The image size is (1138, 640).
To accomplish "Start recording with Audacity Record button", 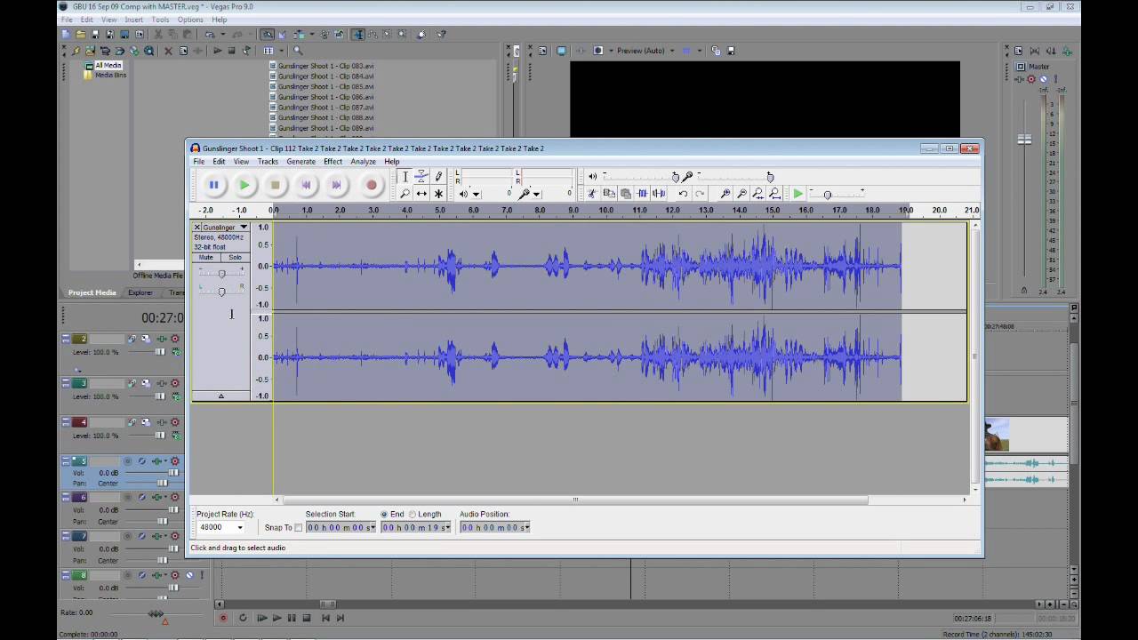I will click(x=372, y=185).
